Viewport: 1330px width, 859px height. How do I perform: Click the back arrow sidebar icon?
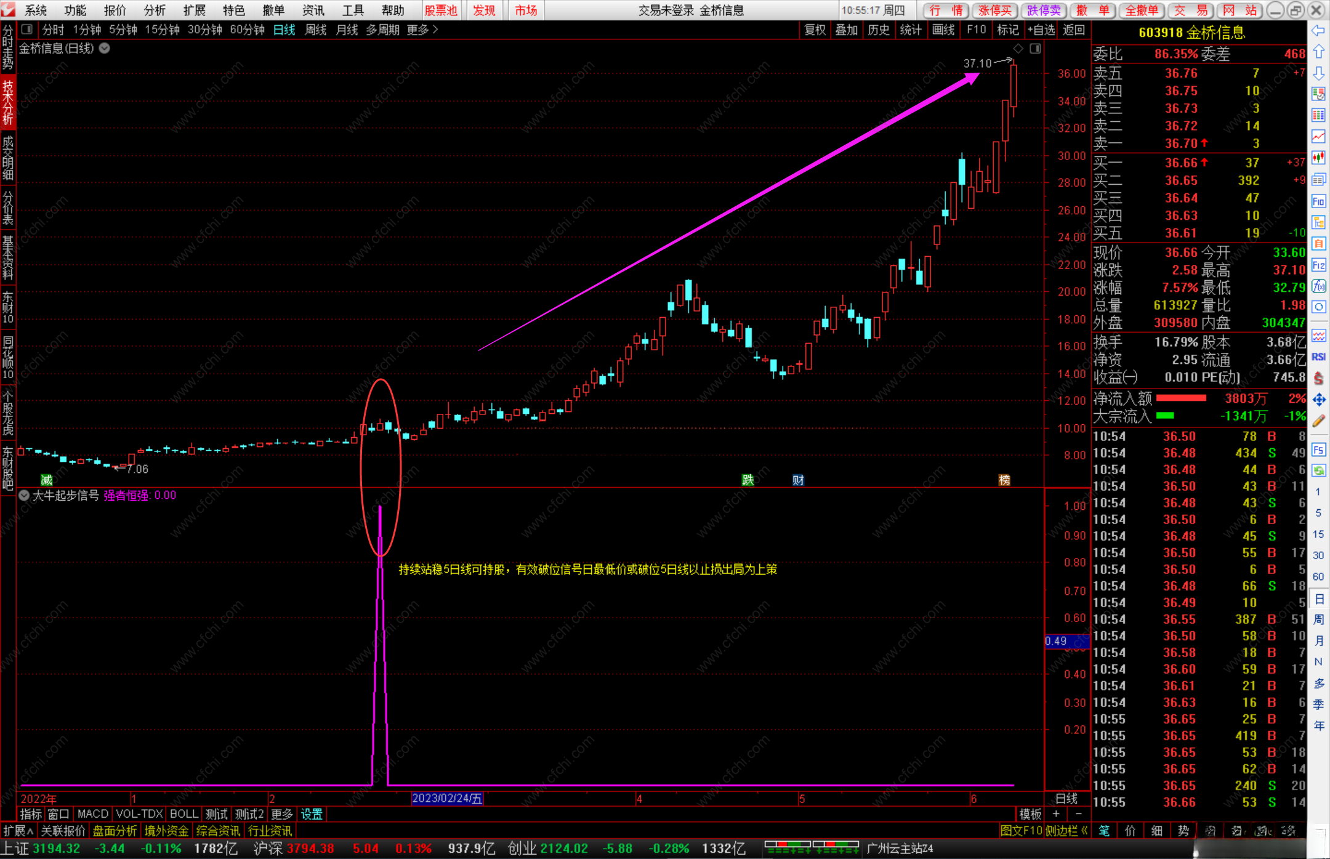tap(1318, 31)
